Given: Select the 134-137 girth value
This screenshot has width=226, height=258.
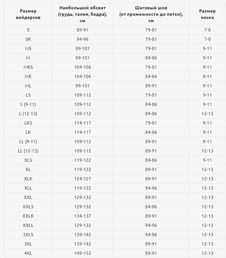Looking at the screenshot, I should pyautogui.click(x=83, y=216).
